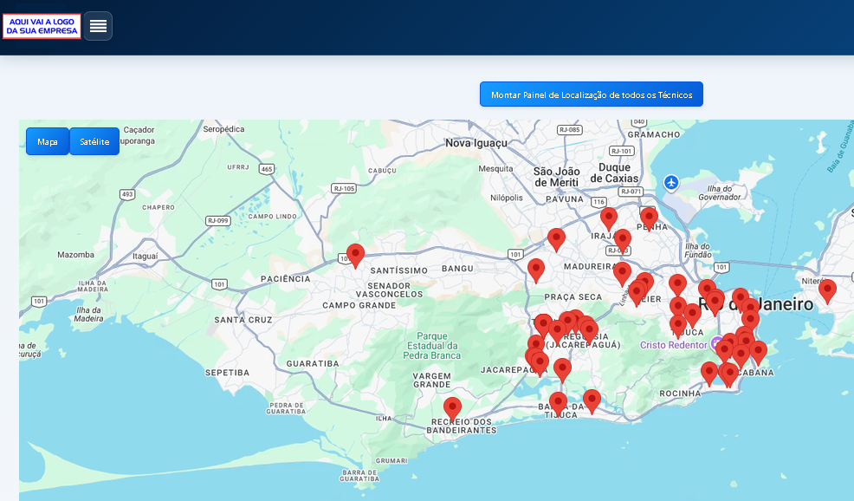The width and height of the screenshot is (854, 501).
Task: Click the Rocinha label
Action: click(680, 394)
